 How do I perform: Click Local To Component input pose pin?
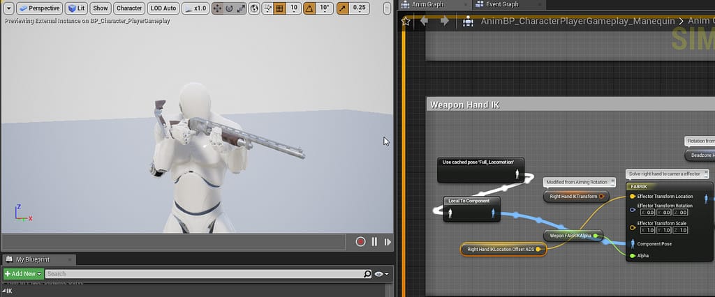click(450, 213)
